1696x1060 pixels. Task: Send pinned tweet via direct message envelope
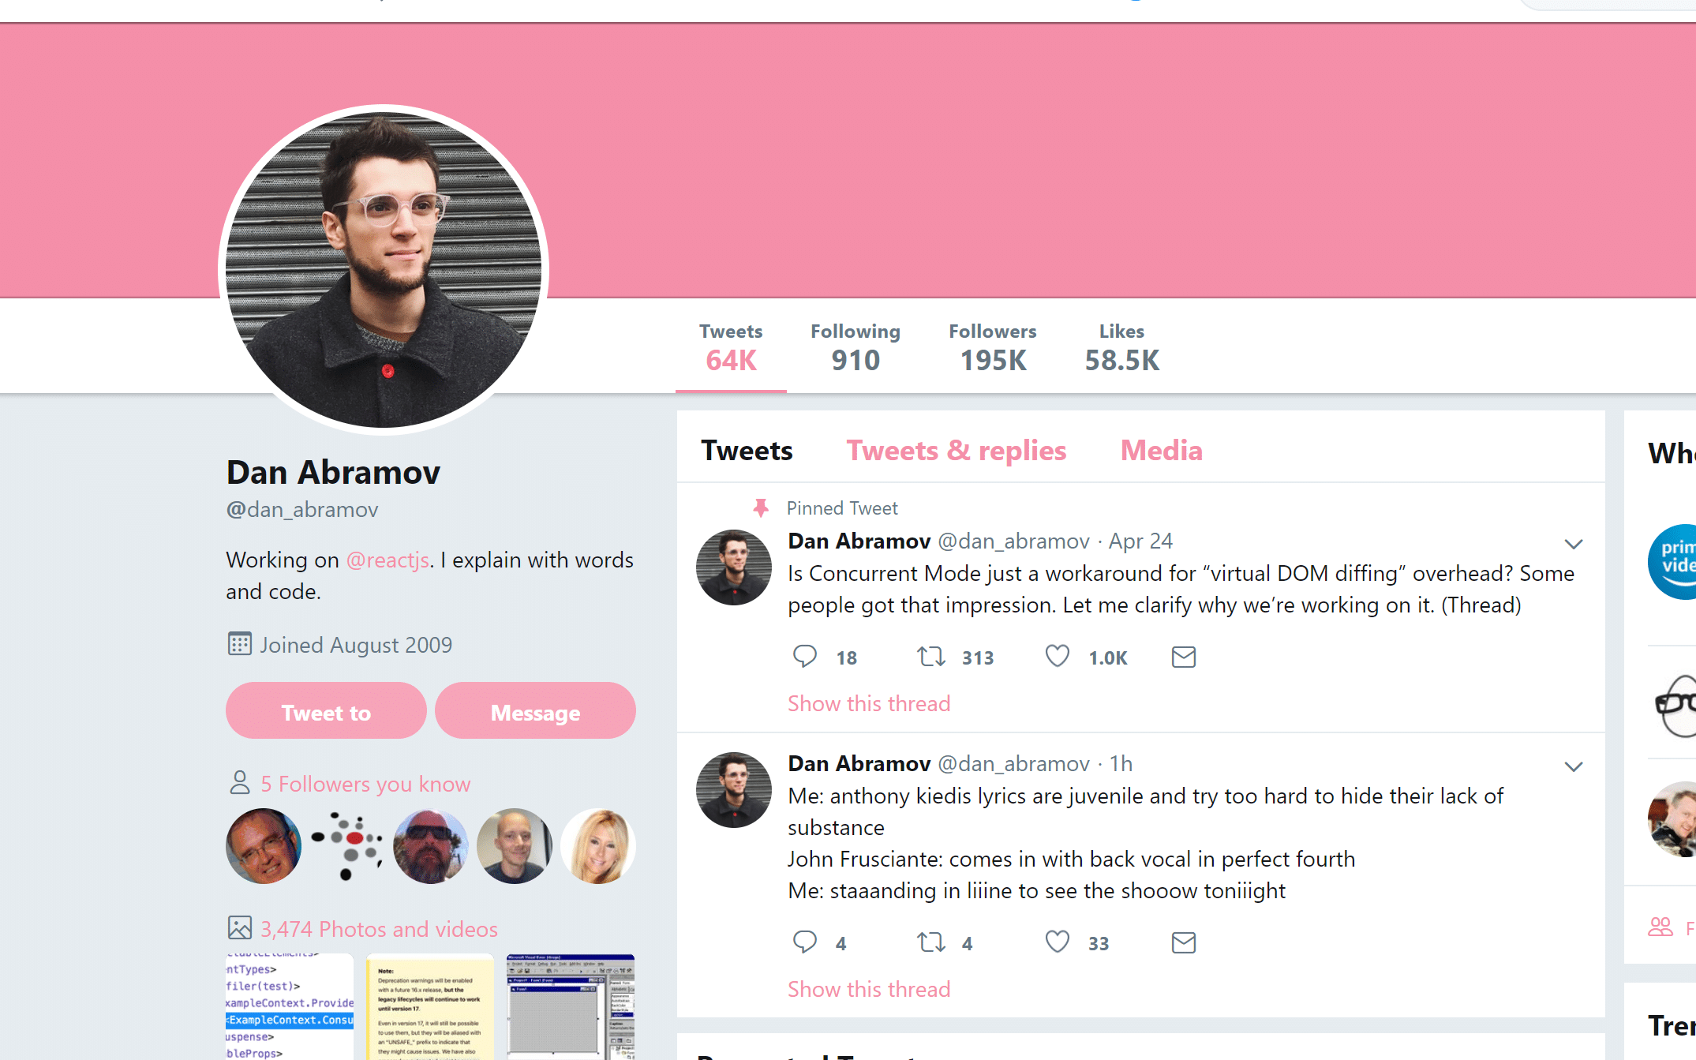pyautogui.click(x=1184, y=657)
